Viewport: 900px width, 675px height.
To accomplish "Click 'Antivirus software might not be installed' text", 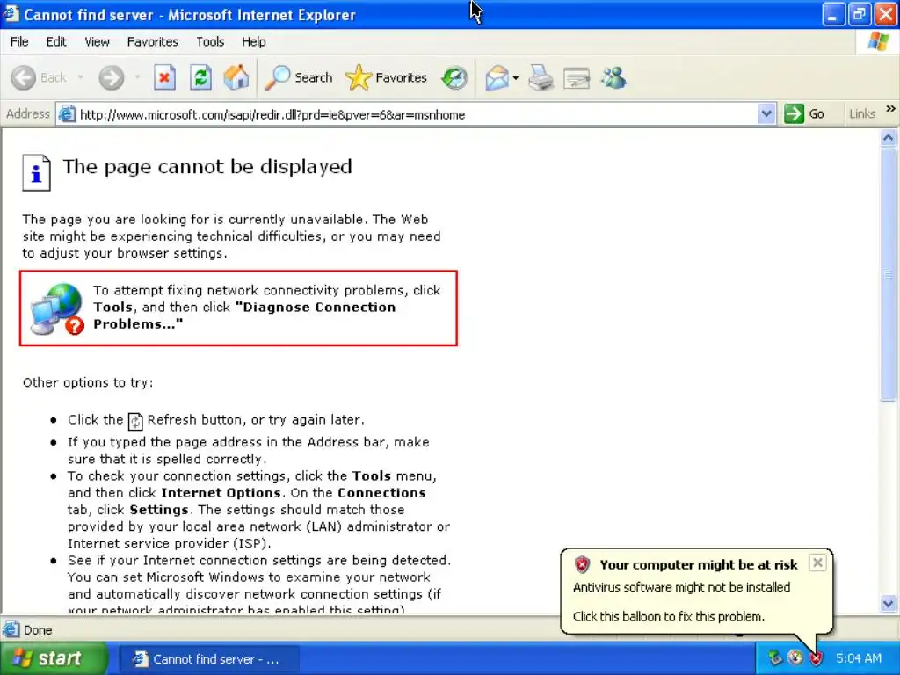I will click(x=681, y=587).
